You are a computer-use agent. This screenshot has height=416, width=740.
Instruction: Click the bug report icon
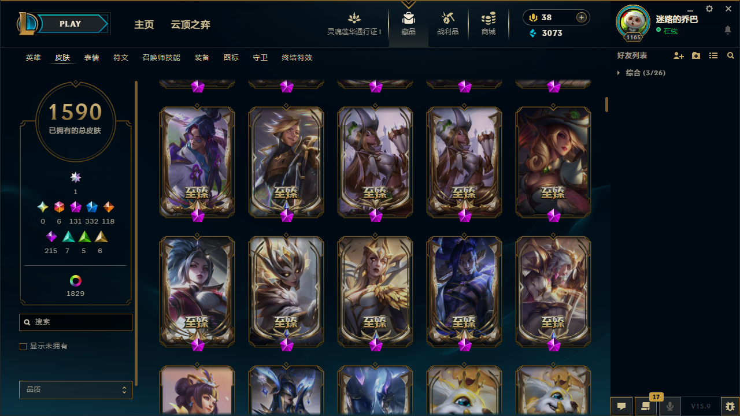[730, 406]
